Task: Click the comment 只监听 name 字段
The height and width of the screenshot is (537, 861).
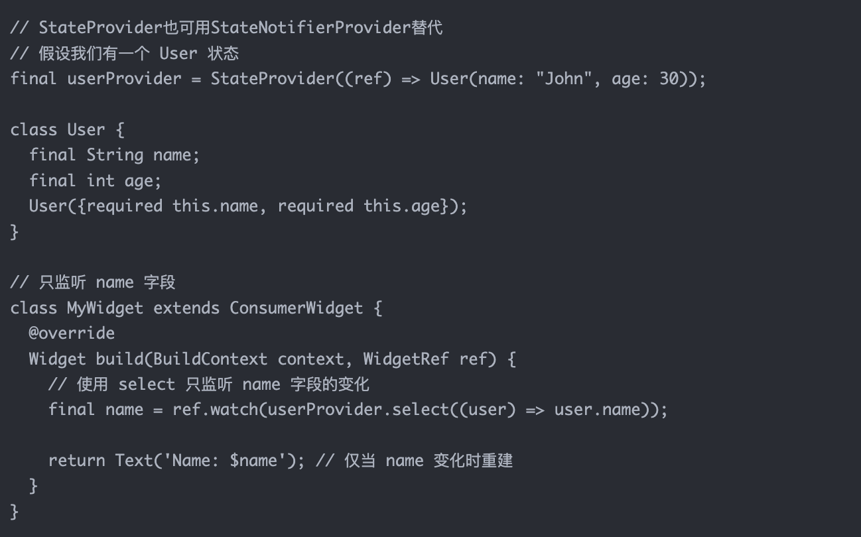Action: [107, 282]
